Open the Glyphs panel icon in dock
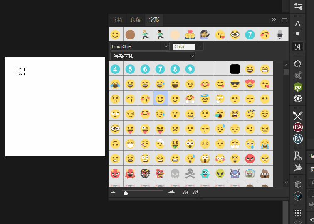Image resolution: width=314 pixels, height=224 pixels. [298, 47]
